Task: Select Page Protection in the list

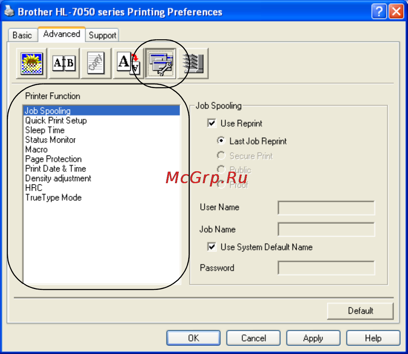Action: coord(101,159)
